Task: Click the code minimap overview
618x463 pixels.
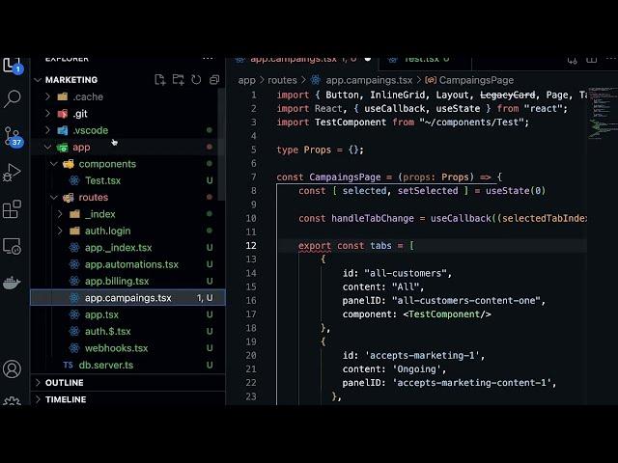Action: click(603, 113)
